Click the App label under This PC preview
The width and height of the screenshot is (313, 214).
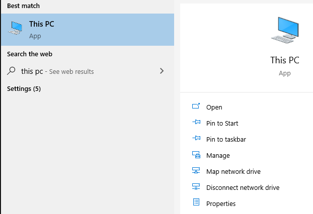coord(285,73)
